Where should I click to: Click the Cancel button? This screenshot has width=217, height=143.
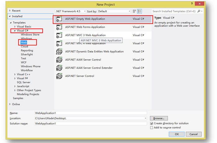tap(193, 134)
